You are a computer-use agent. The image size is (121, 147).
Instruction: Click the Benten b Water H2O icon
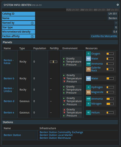pos(88,78)
